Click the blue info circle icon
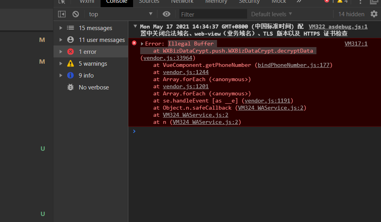This screenshot has width=381, height=222. [70, 75]
